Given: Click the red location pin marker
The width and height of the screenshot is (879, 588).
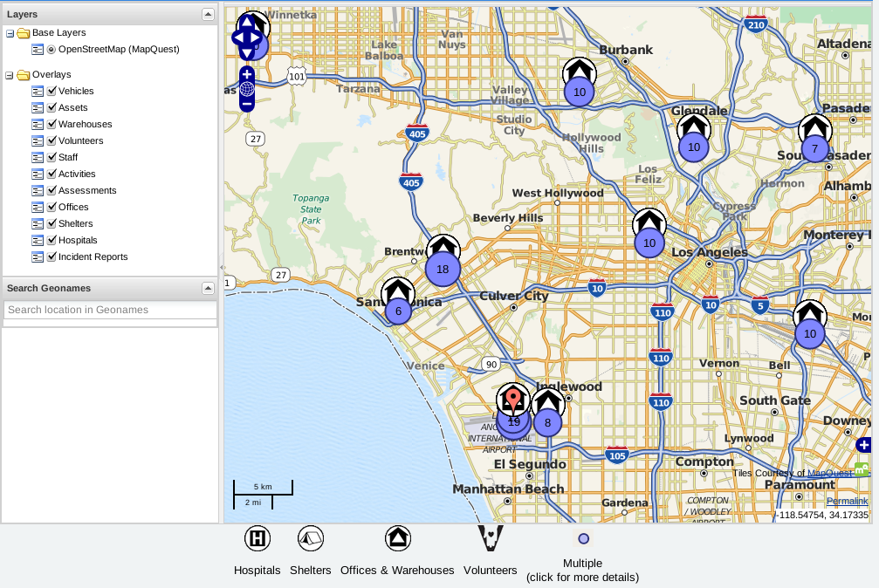Looking at the screenshot, I should 513,400.
